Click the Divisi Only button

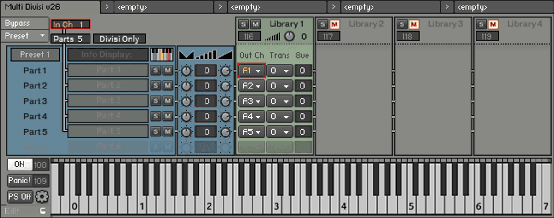point(119,39)
